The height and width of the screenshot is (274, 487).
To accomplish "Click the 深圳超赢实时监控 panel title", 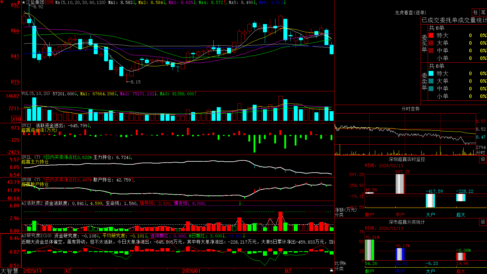I will click(407, 159).
